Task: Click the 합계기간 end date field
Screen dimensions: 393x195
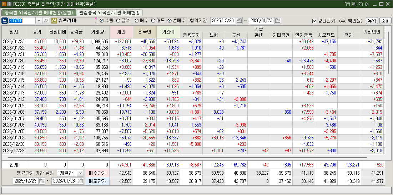Action: 262,21
